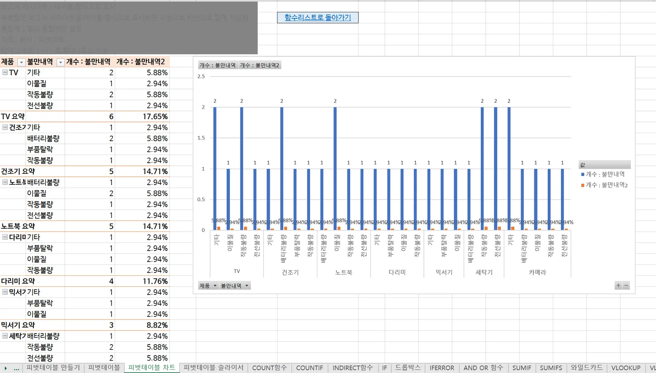Select the 11.76% cell in 다리미 요약 row

142,281
